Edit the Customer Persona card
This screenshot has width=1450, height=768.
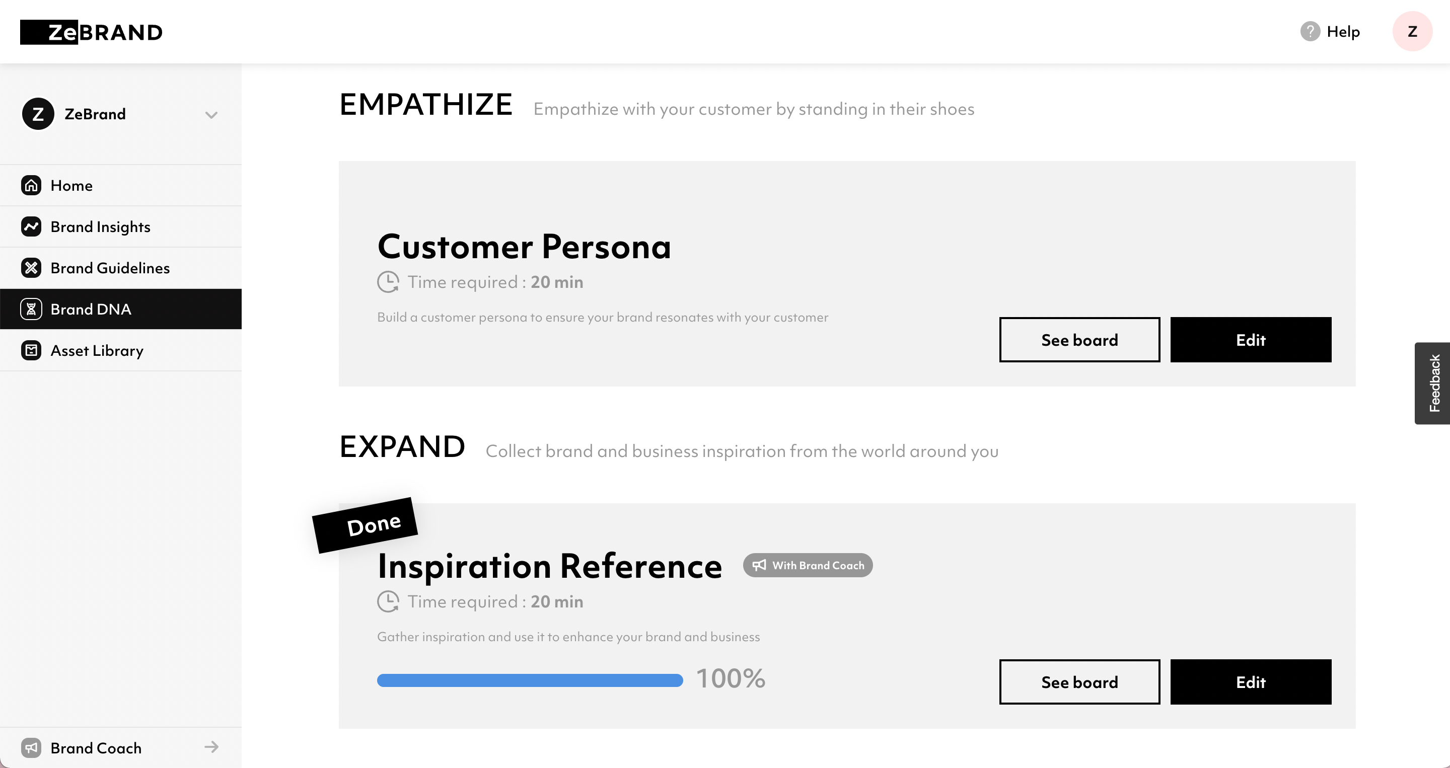1250,340
